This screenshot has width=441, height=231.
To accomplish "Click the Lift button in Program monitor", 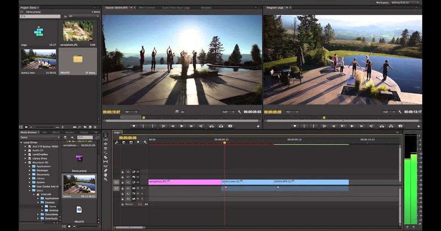I will 381,126.
